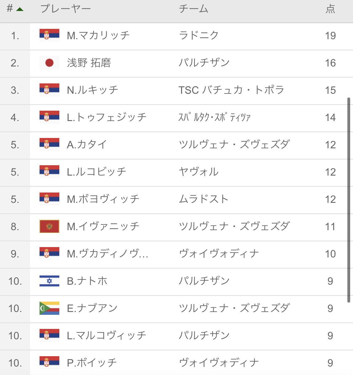This screenshot has height=375, width=353.
Task: Open team ラドニク page
Action: (x=199, y=35)
